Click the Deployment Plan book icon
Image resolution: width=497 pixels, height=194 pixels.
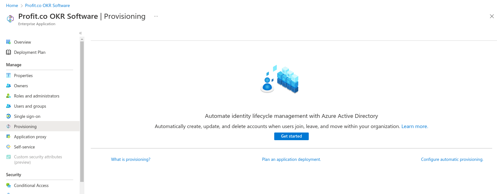[8, 52]
